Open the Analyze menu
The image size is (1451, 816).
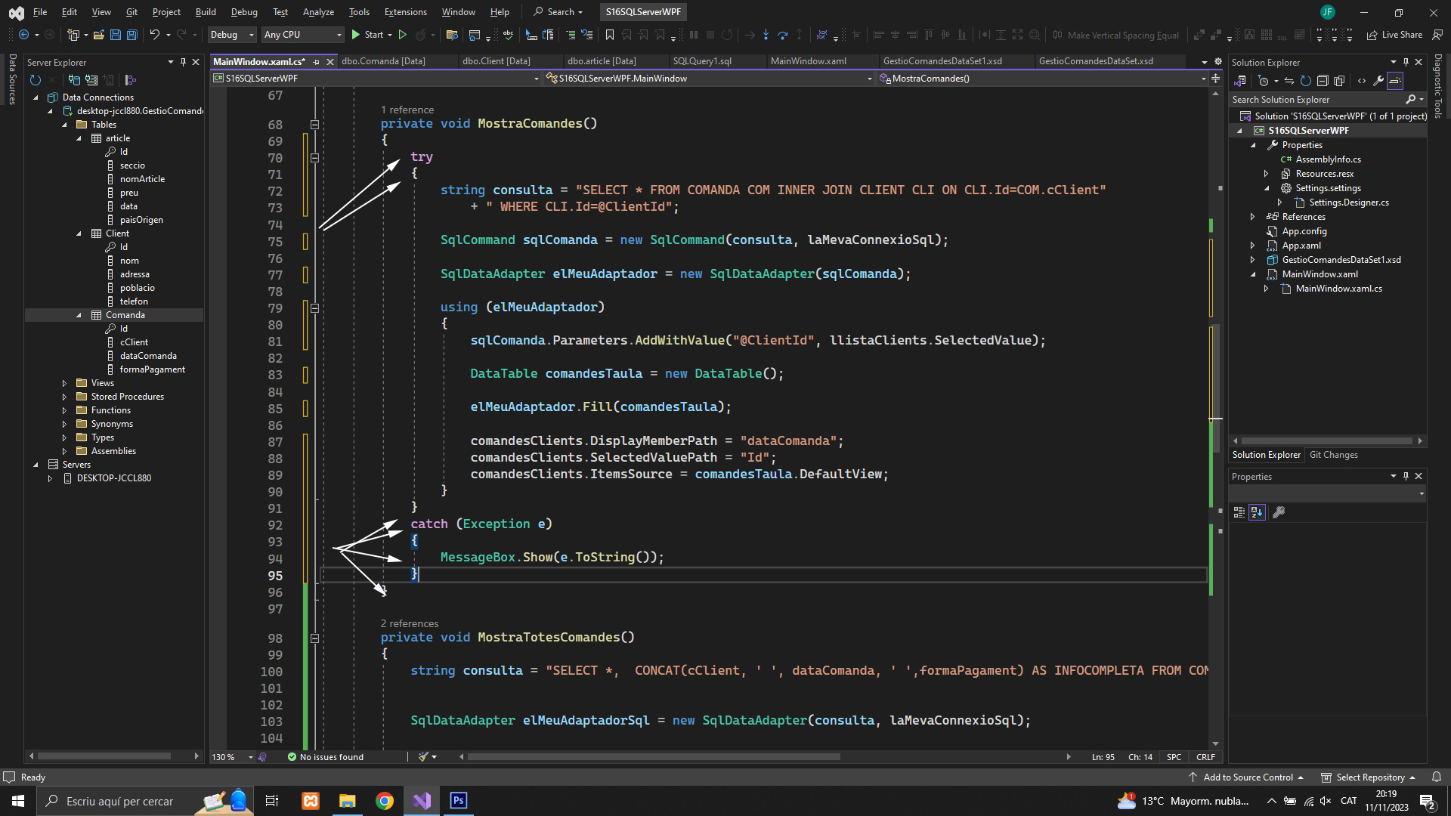click(x=318, y=12)
